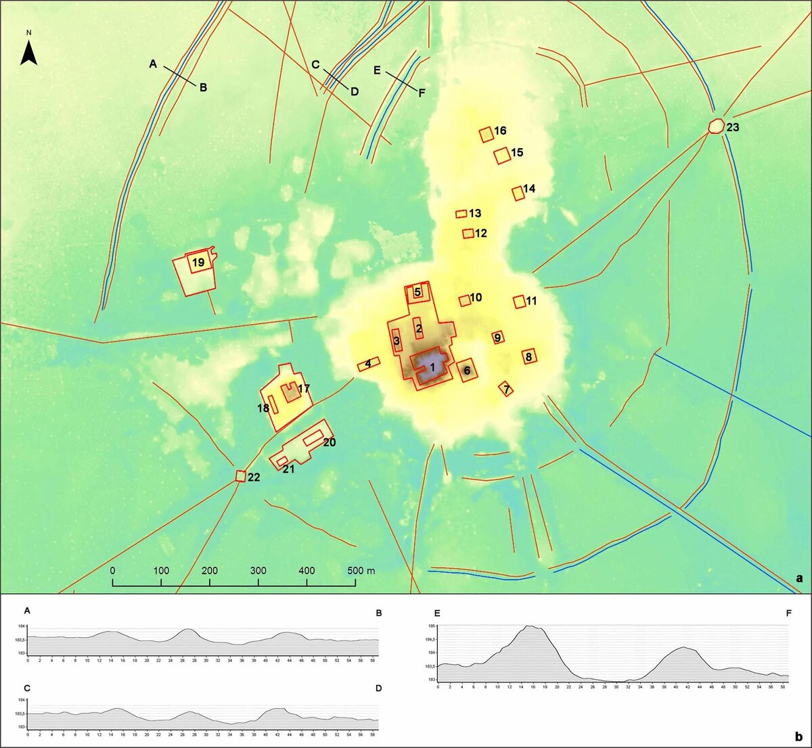Image resolution: width=812 pixels, height=748 pixels.
Task: Click the letter A of transect A–B on map
Action: [x=153, y=64]
